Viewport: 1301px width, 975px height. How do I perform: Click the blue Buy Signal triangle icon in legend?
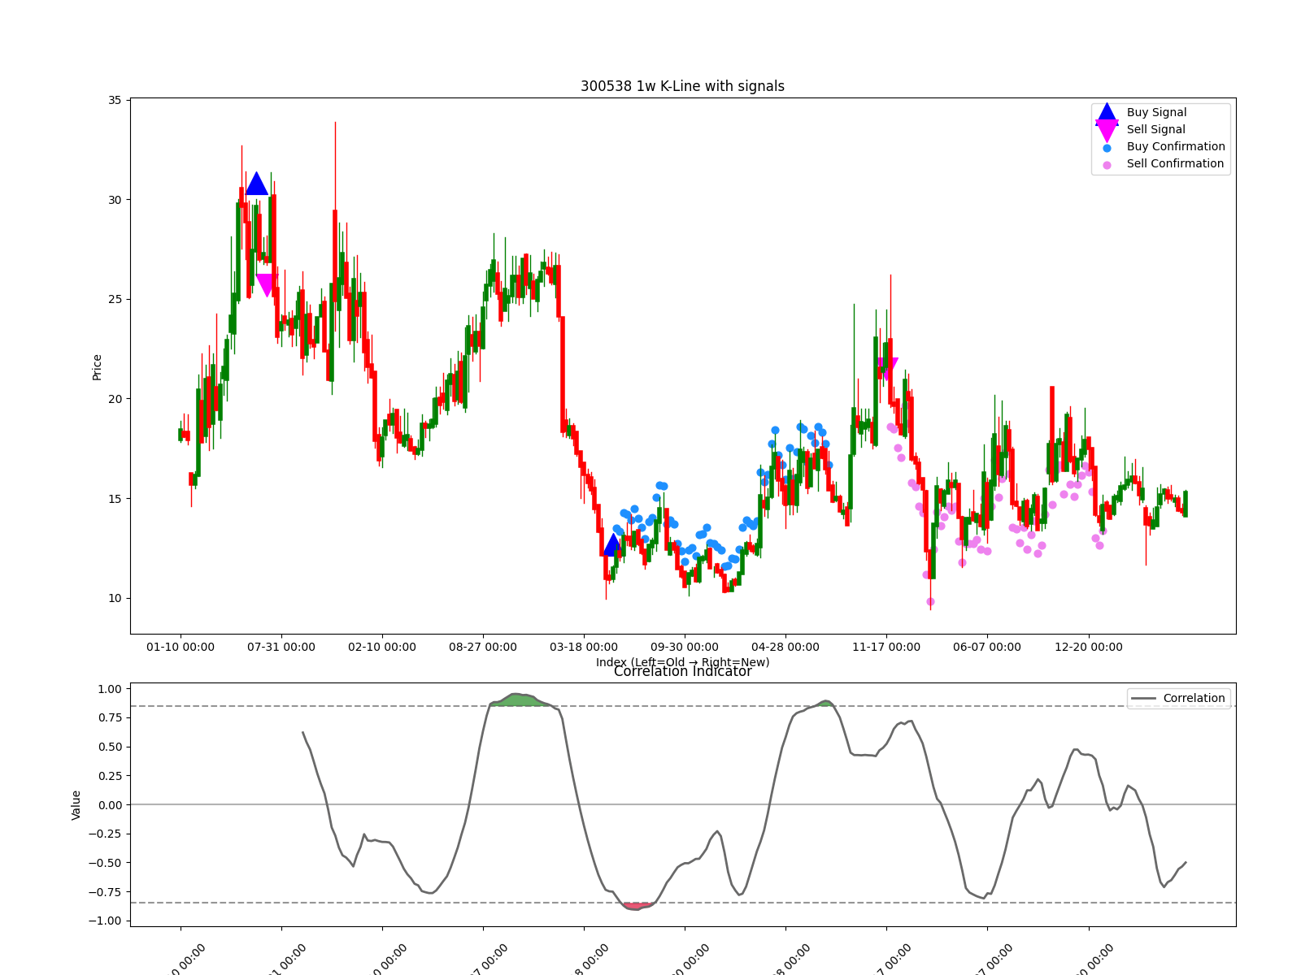pos(1107,113)
